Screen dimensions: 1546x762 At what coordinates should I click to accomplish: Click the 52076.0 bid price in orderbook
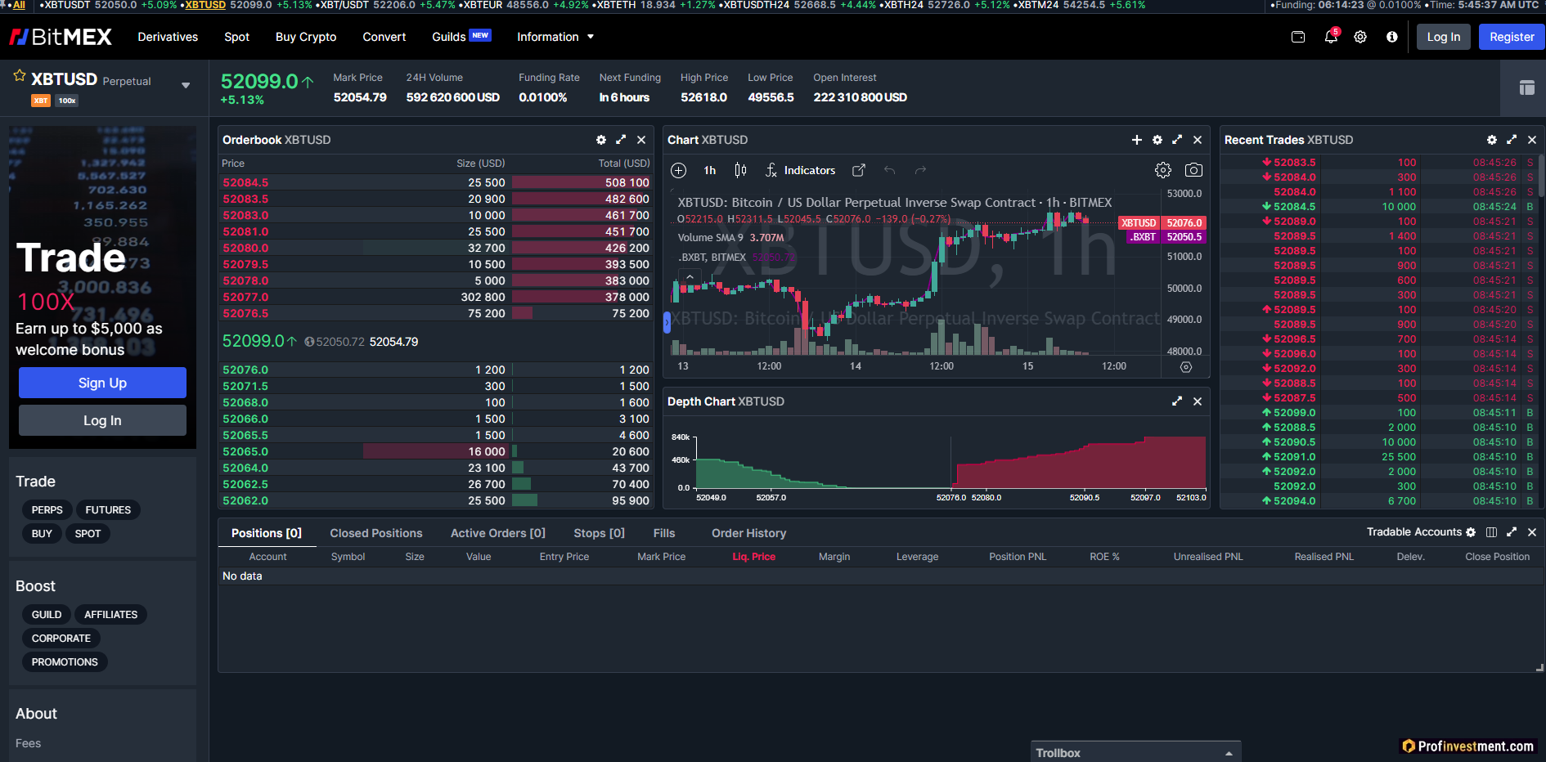(245, 370)
